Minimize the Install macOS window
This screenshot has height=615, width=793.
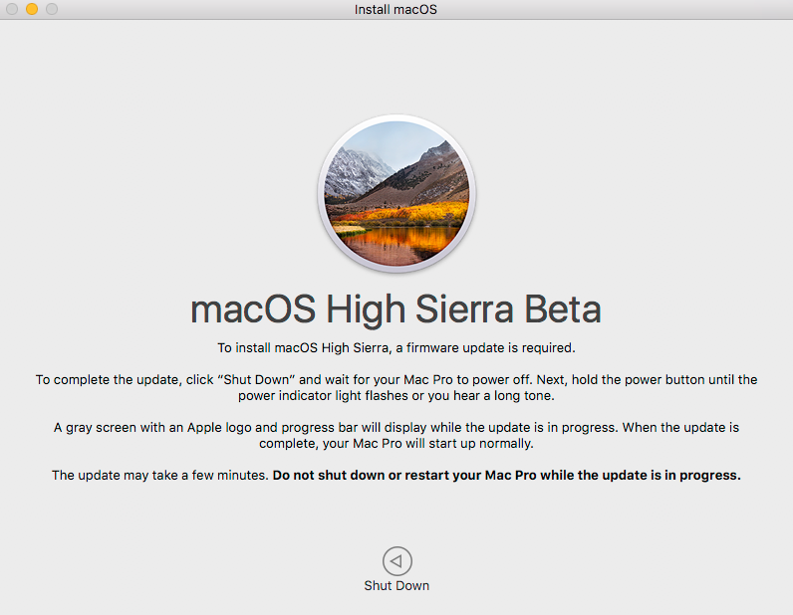(32, 9)
